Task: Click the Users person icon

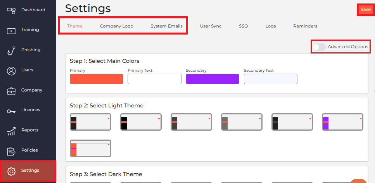Action: pos(11,71)
